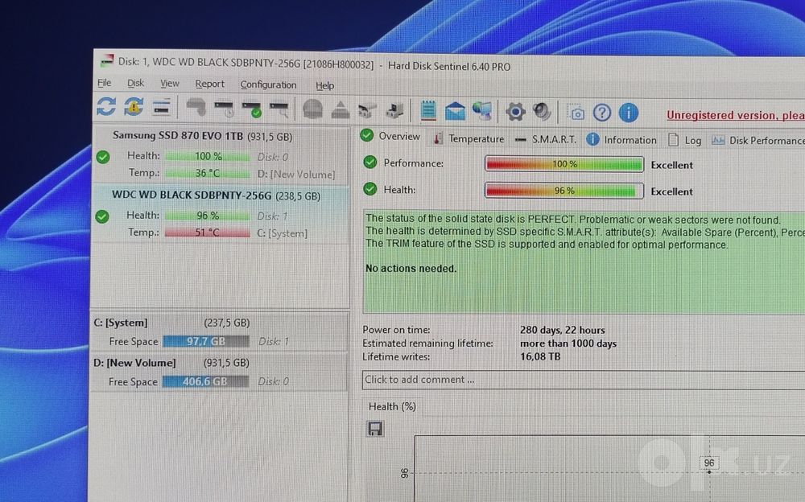This screenshot has width=805, height=502.
Task: Click green check icon beside WDC WD BLACK health
Action: coord(102,216)
